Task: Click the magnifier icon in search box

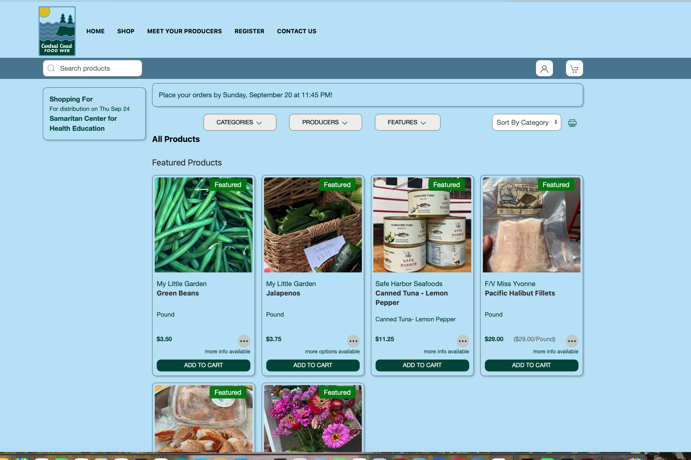Action: [x=51, y=68]
